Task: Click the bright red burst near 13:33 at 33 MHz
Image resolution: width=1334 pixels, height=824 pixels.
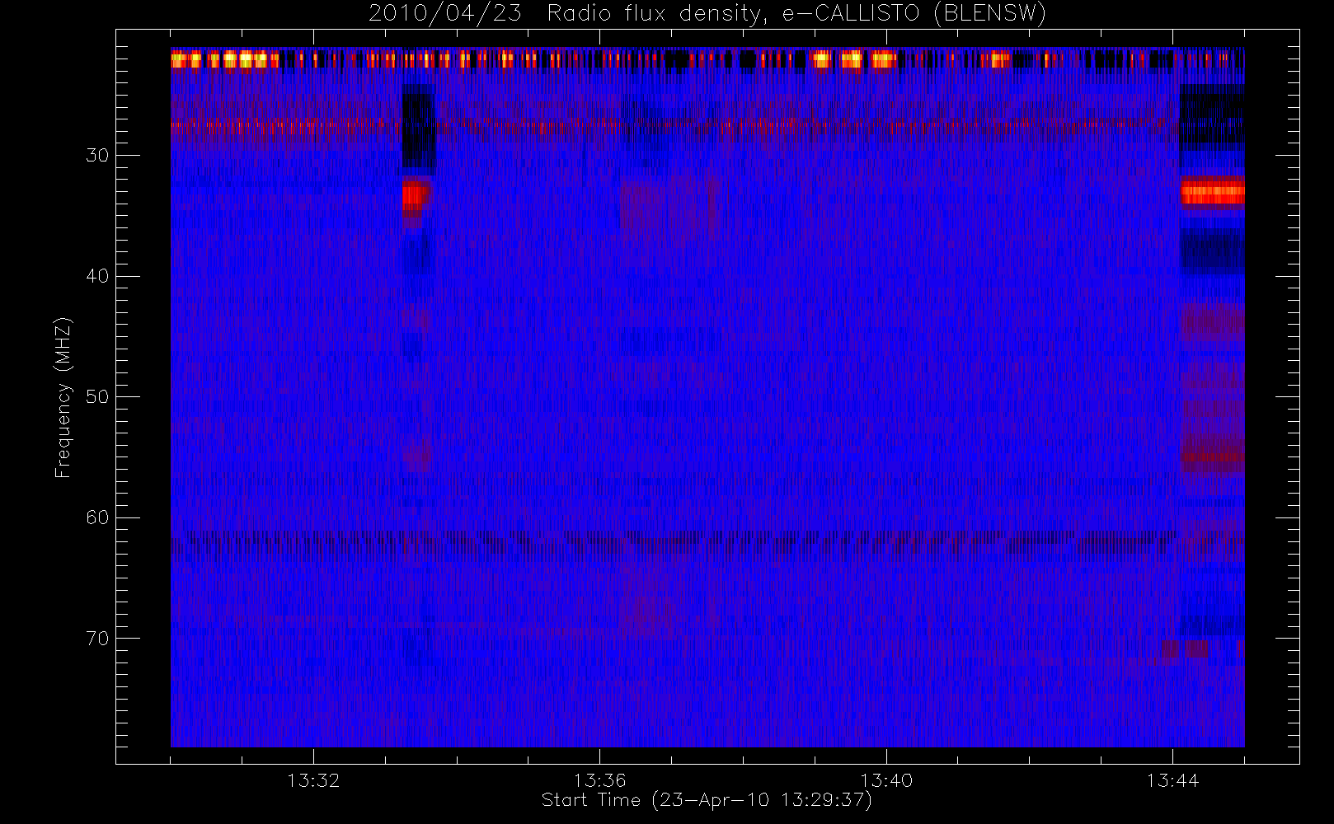Action: 416,196
